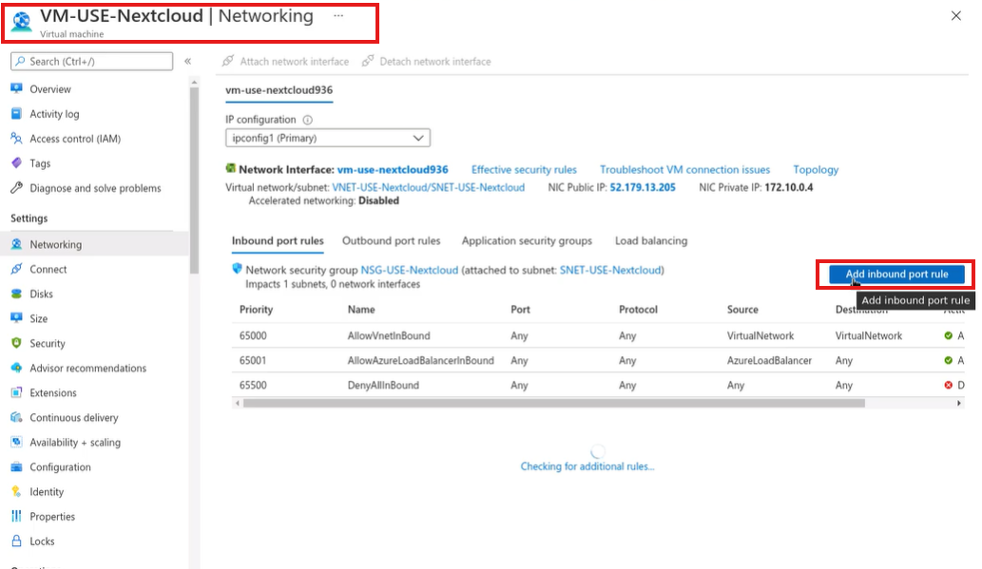
Task: Select the DenyAllInBound rule row
Action: (598, 385)
